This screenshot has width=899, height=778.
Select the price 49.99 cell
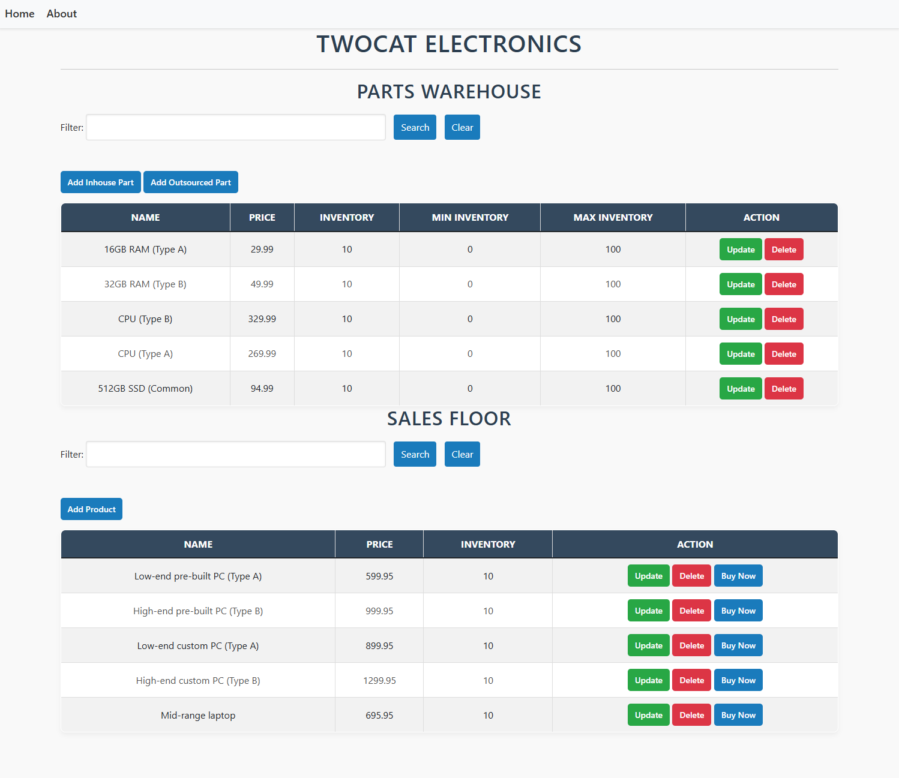coord(262,284)
